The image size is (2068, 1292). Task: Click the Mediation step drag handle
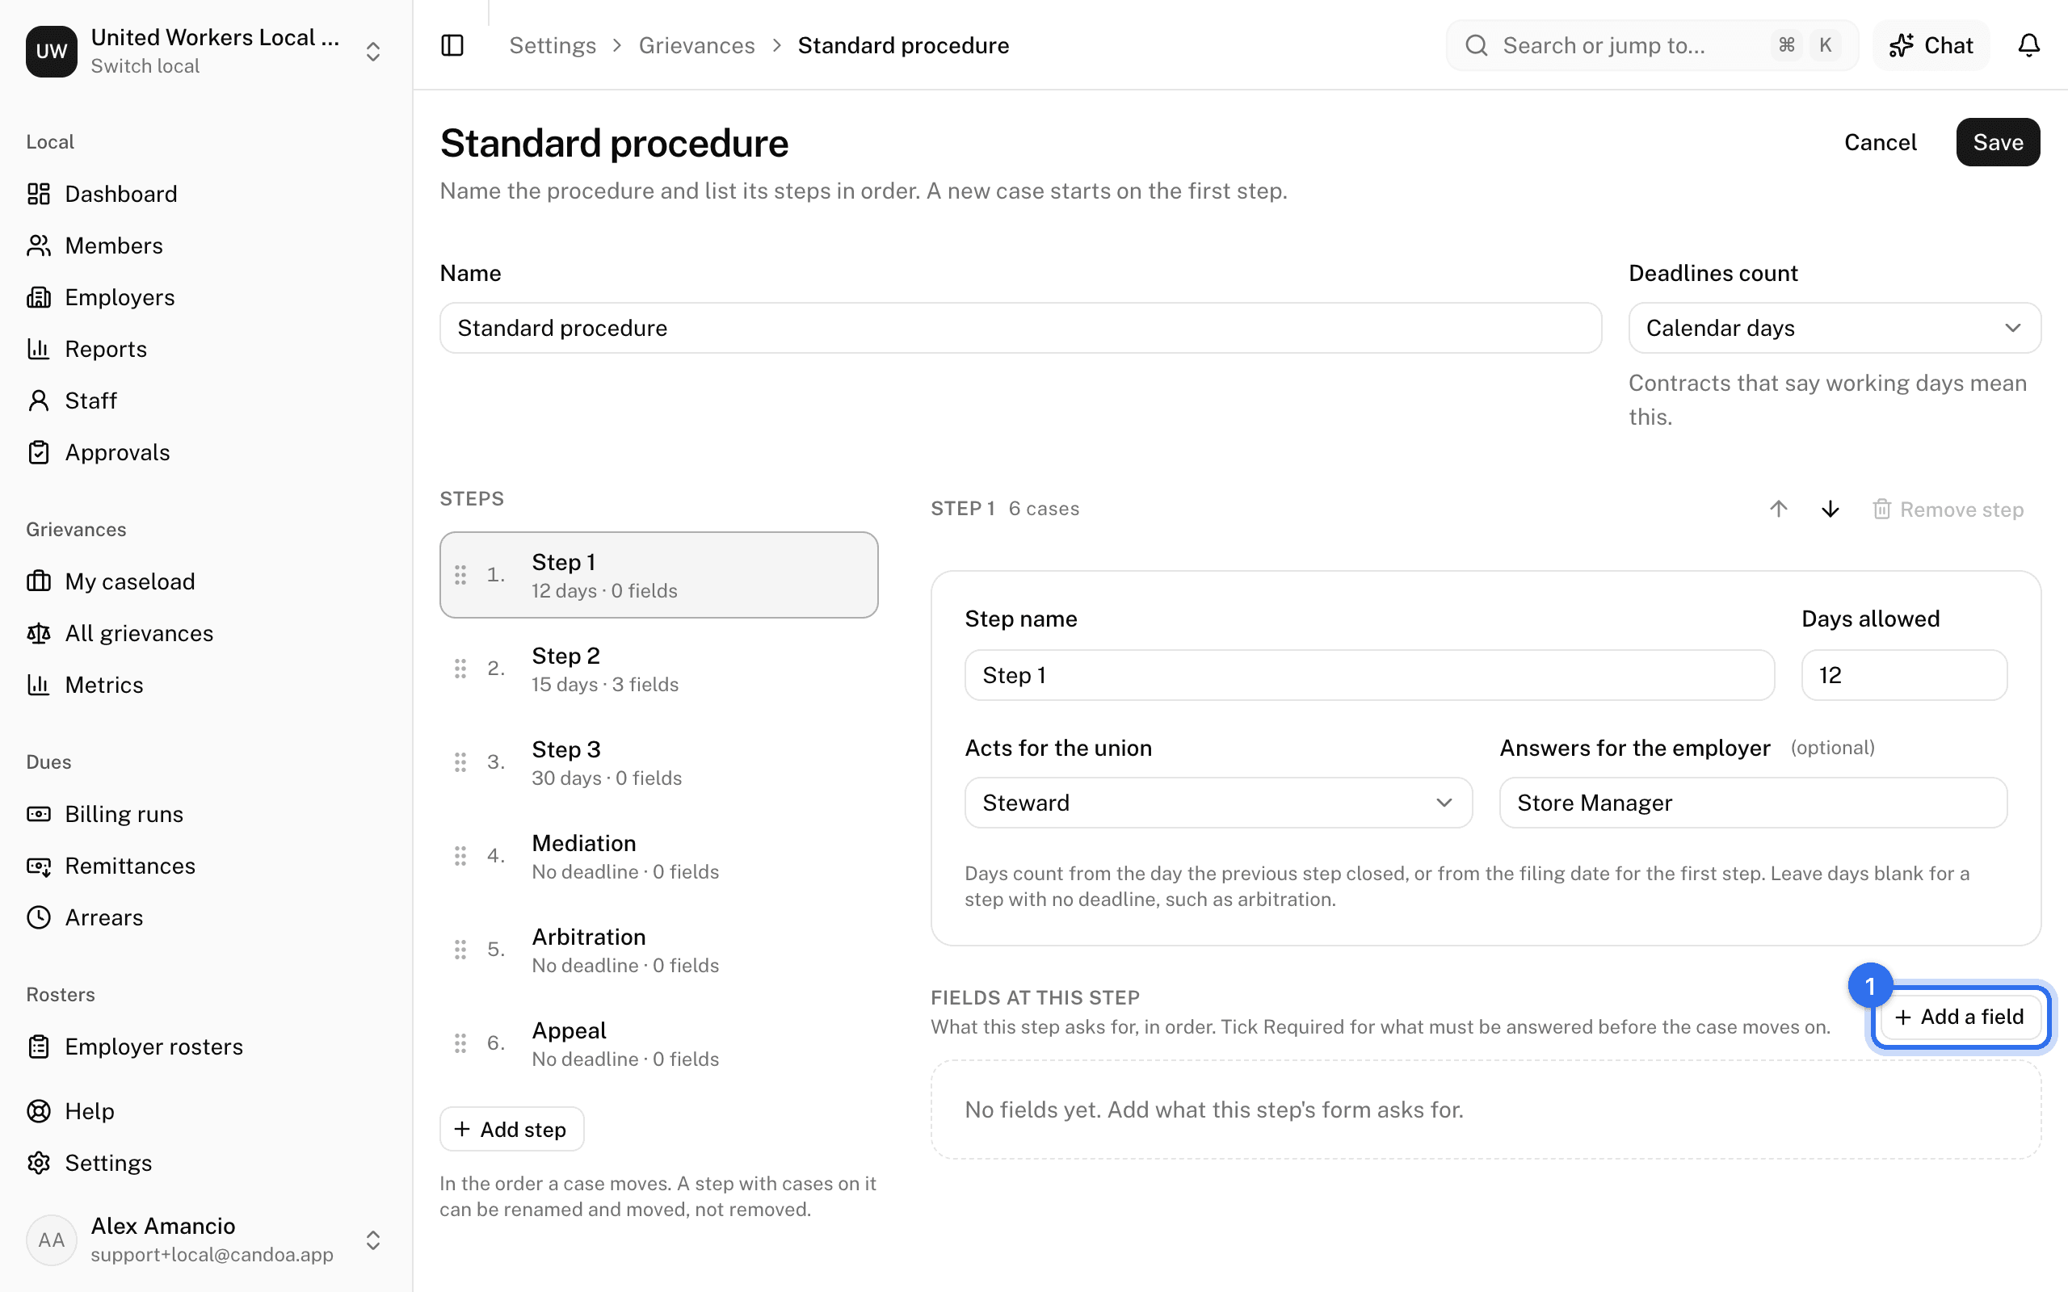[460, 855]
